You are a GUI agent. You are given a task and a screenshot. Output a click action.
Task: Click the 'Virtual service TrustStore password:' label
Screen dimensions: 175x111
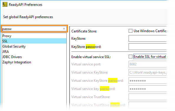[98, 105]
